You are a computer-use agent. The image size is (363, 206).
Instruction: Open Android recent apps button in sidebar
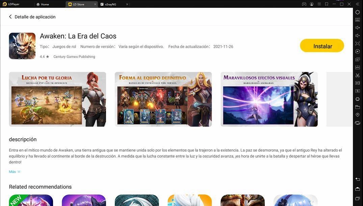358,198
